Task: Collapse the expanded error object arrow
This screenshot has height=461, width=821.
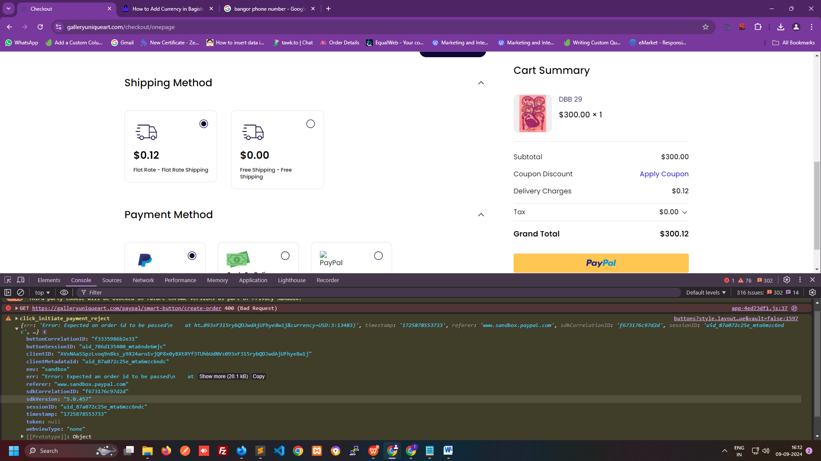Action: pos(17,329)
